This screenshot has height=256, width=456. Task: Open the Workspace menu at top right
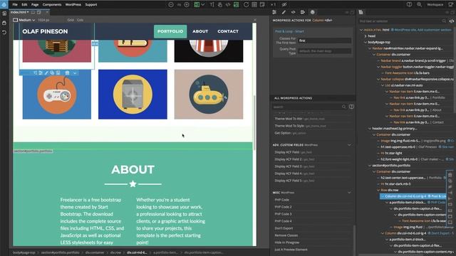tap(435, 5)
